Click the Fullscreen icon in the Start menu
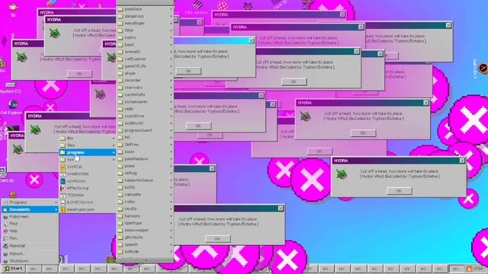488x274 pixels. (5, 217)
